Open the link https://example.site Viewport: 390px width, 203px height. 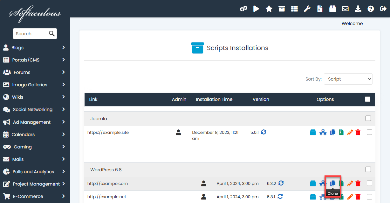[x=108, y=132]
